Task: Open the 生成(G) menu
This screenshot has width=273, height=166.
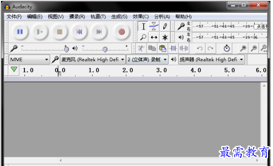Action: [119, 17]
